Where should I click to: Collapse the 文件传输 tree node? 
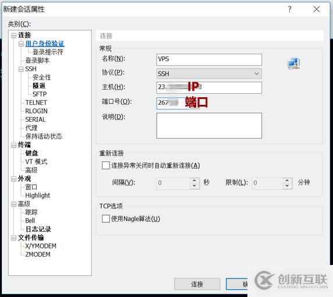click(13, 238)
